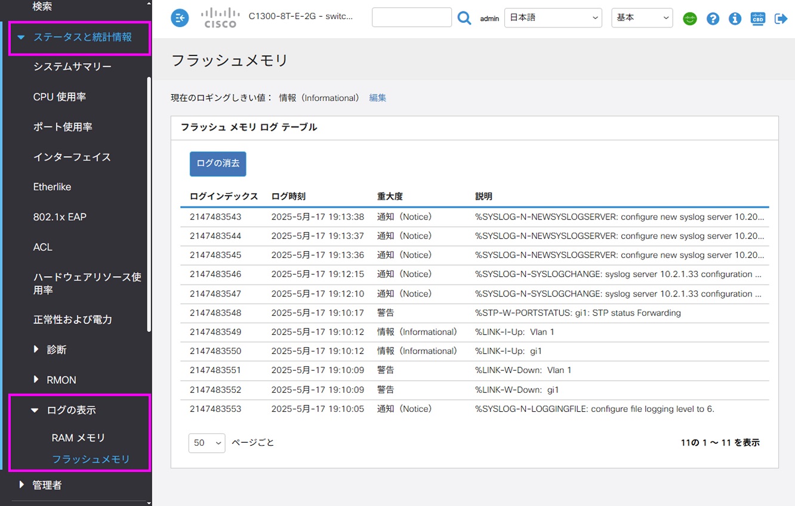Click the STP-W-PORTSTATUS description
Viewport: 795px width, 506px height.
[578, 313]
